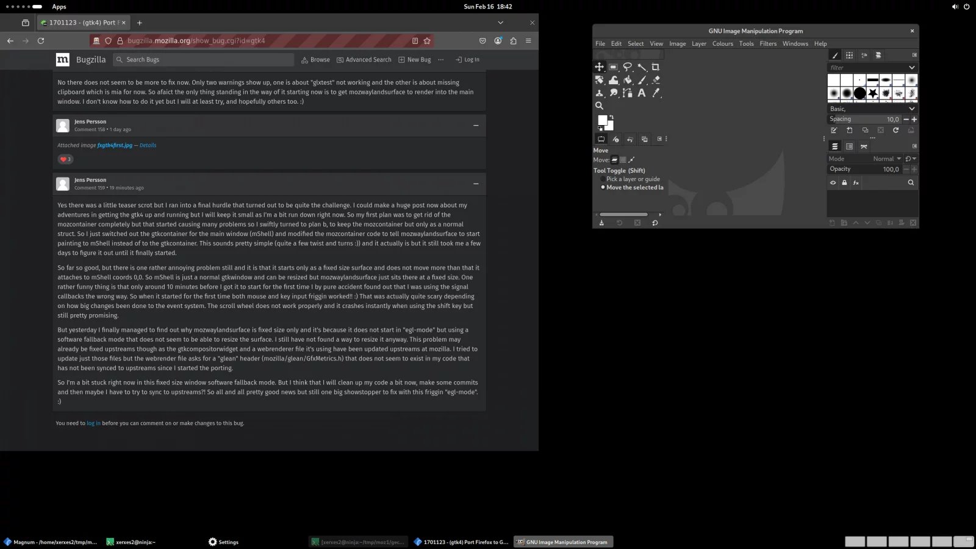Open the Filters menu in GIMP
976x549 pixels.
[768, 44]
